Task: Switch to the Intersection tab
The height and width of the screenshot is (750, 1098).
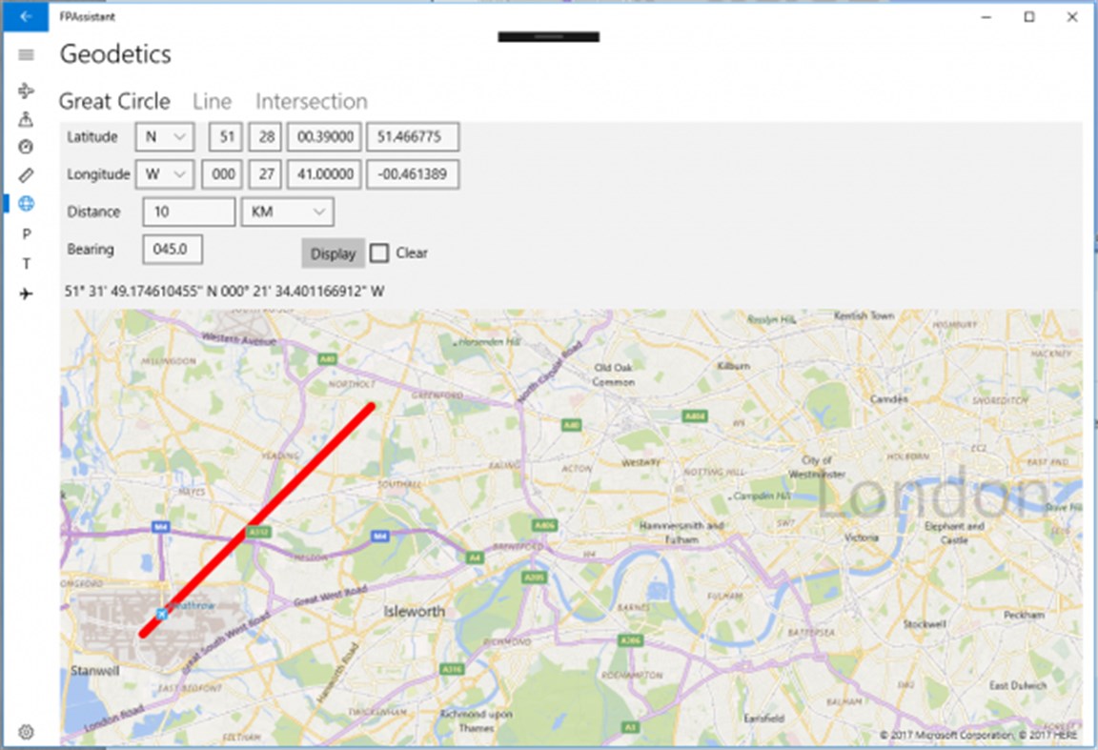Action: pyautogui.click(x=312, y=102)
